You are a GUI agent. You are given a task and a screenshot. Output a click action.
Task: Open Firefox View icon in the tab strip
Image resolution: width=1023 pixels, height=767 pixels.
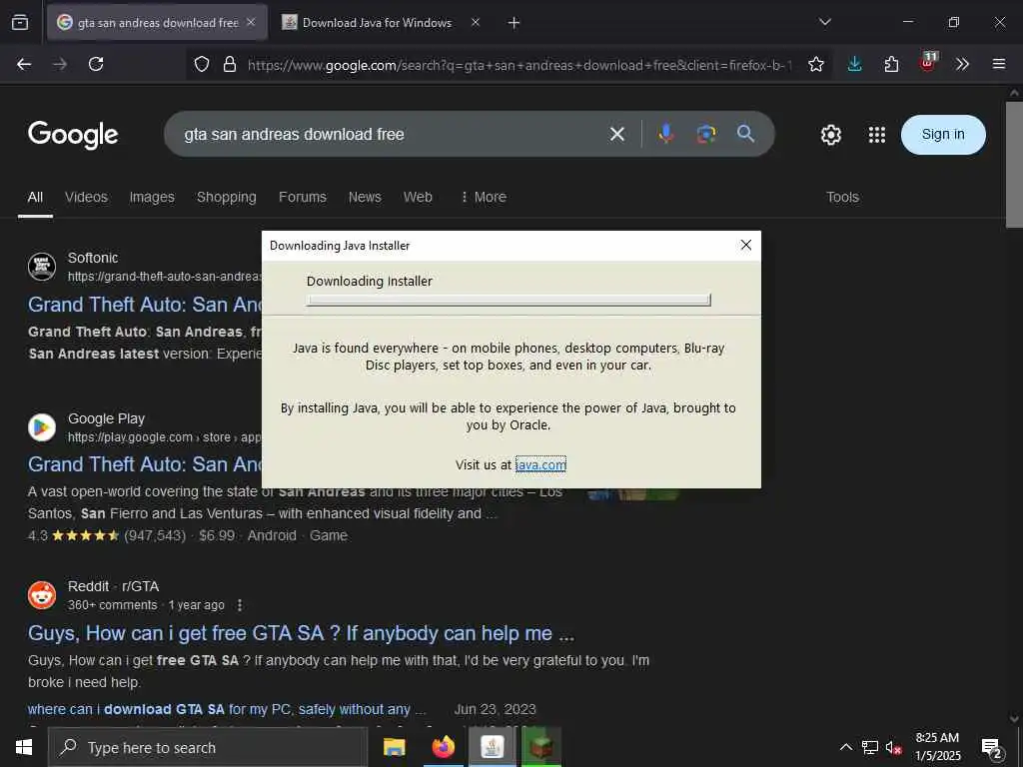(20, 22)
